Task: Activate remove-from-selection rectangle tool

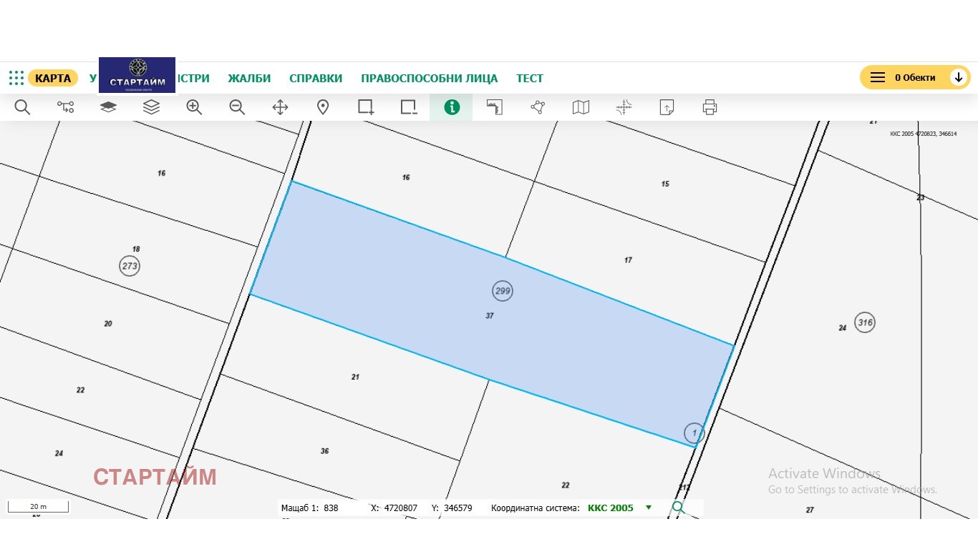Action: point(409,107)
